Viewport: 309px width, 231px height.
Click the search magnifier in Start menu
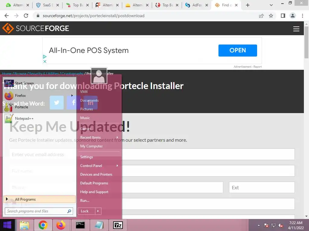(69, 211)
